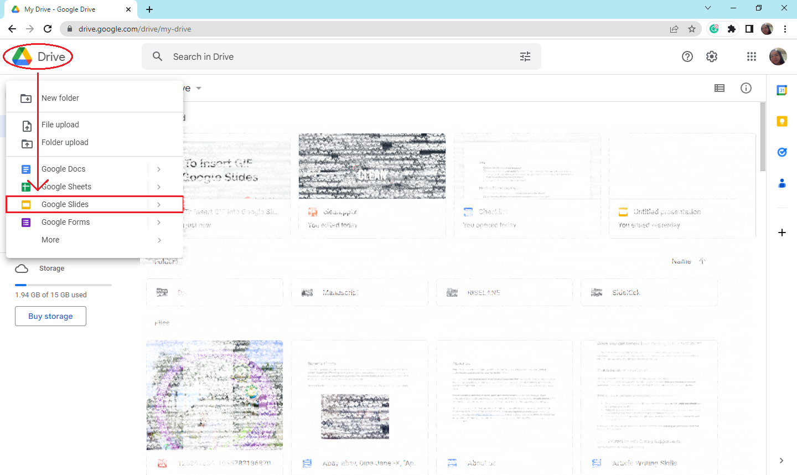This screenshot has width=797, height=475.
Task: Switch to list layout view
Action: pos(720,88)
